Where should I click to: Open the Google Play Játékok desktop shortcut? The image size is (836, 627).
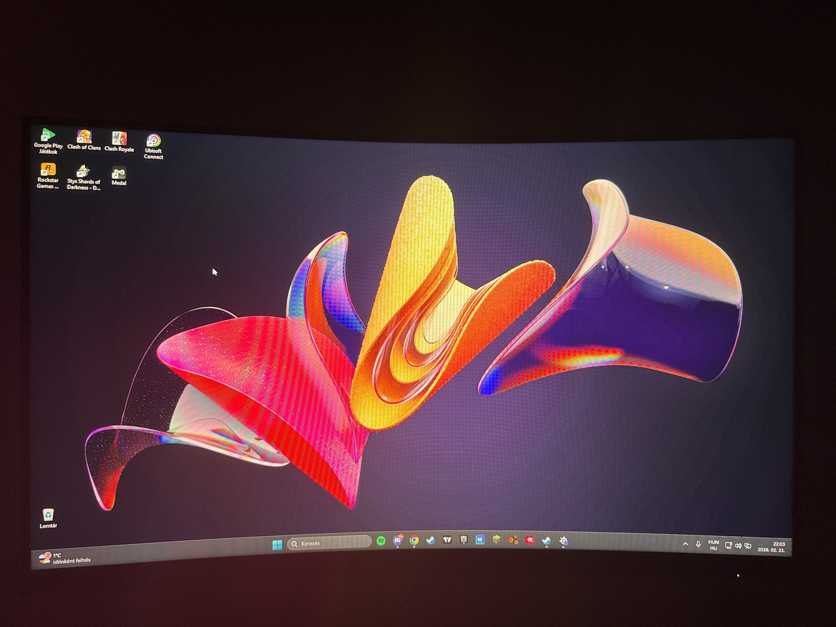click(48, 141)
